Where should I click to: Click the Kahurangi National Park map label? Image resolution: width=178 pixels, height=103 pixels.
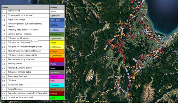click(89, 8)
